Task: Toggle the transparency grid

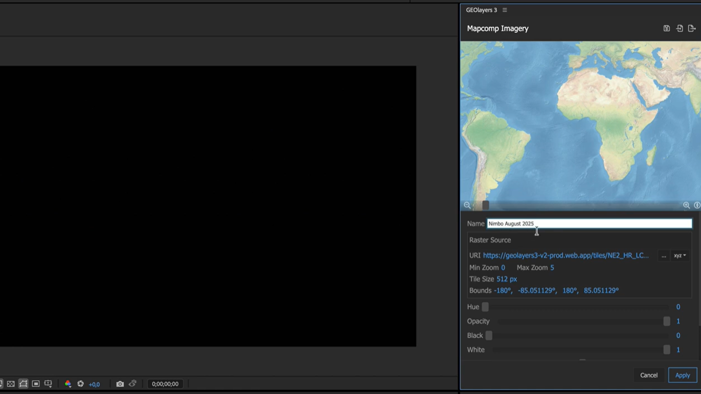Action: pyautogui.click(x=11, y=384)
